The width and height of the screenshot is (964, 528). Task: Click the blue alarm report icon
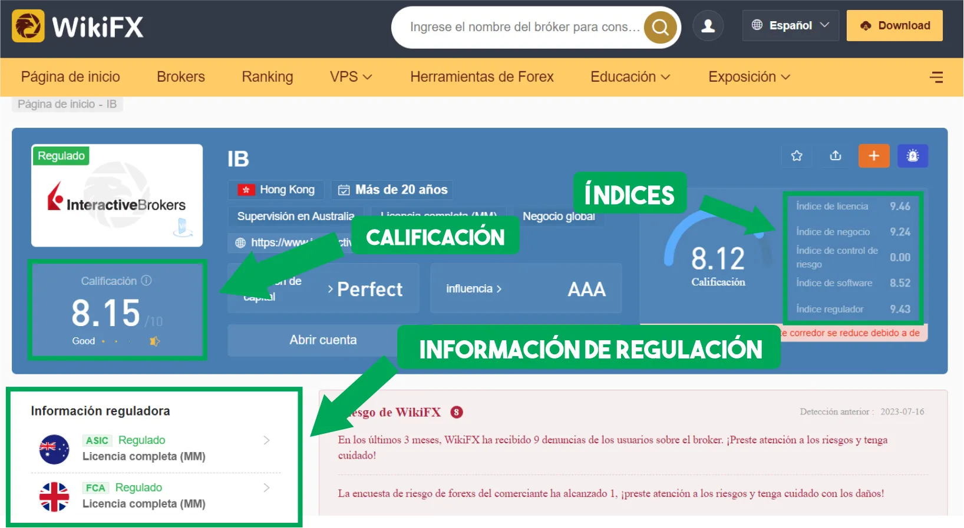[913, 155]
